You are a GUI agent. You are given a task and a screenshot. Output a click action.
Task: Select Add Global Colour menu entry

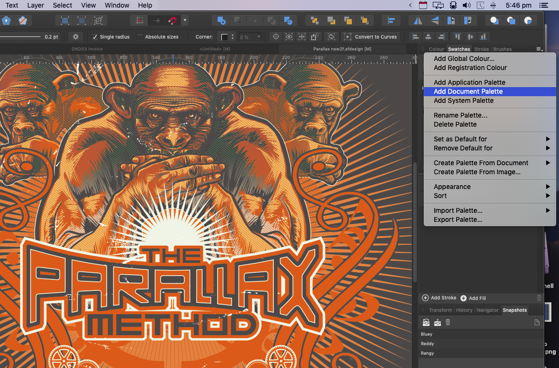click(490, 59)
